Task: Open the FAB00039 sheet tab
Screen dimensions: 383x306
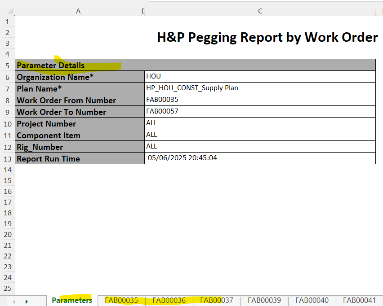Action: click(264, 300)
